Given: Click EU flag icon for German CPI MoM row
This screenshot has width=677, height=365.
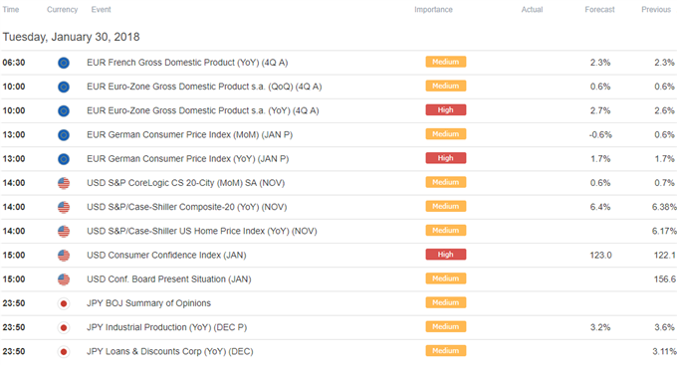Looking at the screenshot, I should [64, 135].
